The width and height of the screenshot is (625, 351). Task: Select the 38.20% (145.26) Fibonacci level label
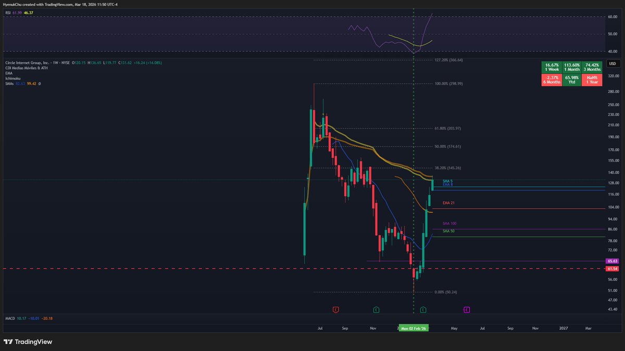[448, 168]
